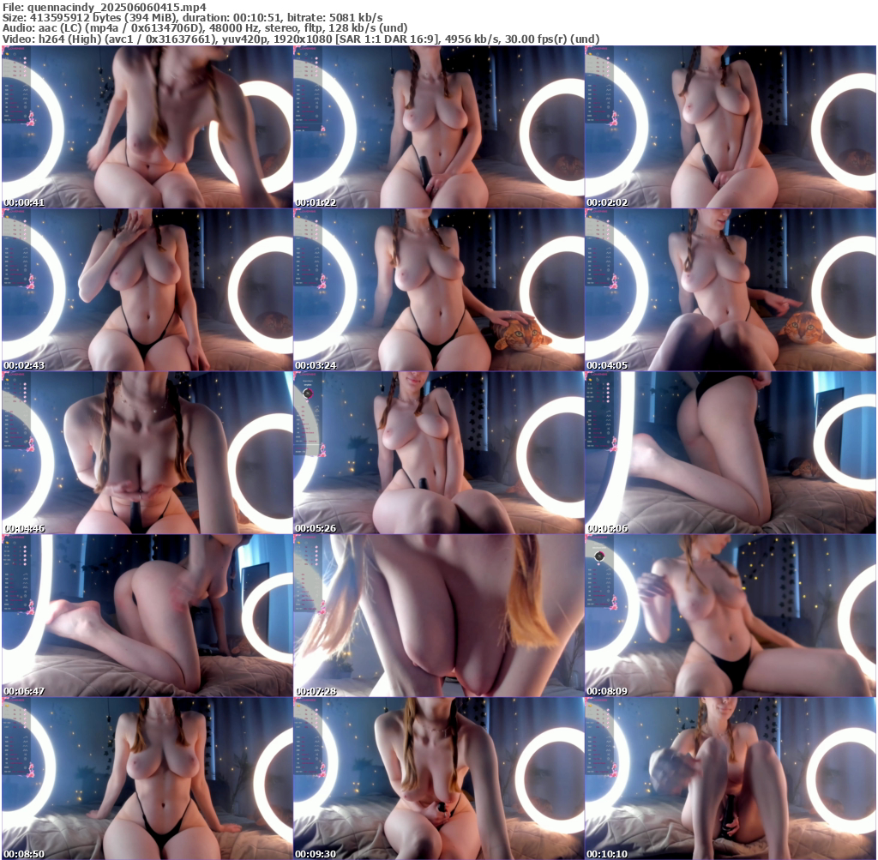Open the thumbnail labeled 00:04:46
The height and width of the screenshot is (860, 878).
pos(147,453)
